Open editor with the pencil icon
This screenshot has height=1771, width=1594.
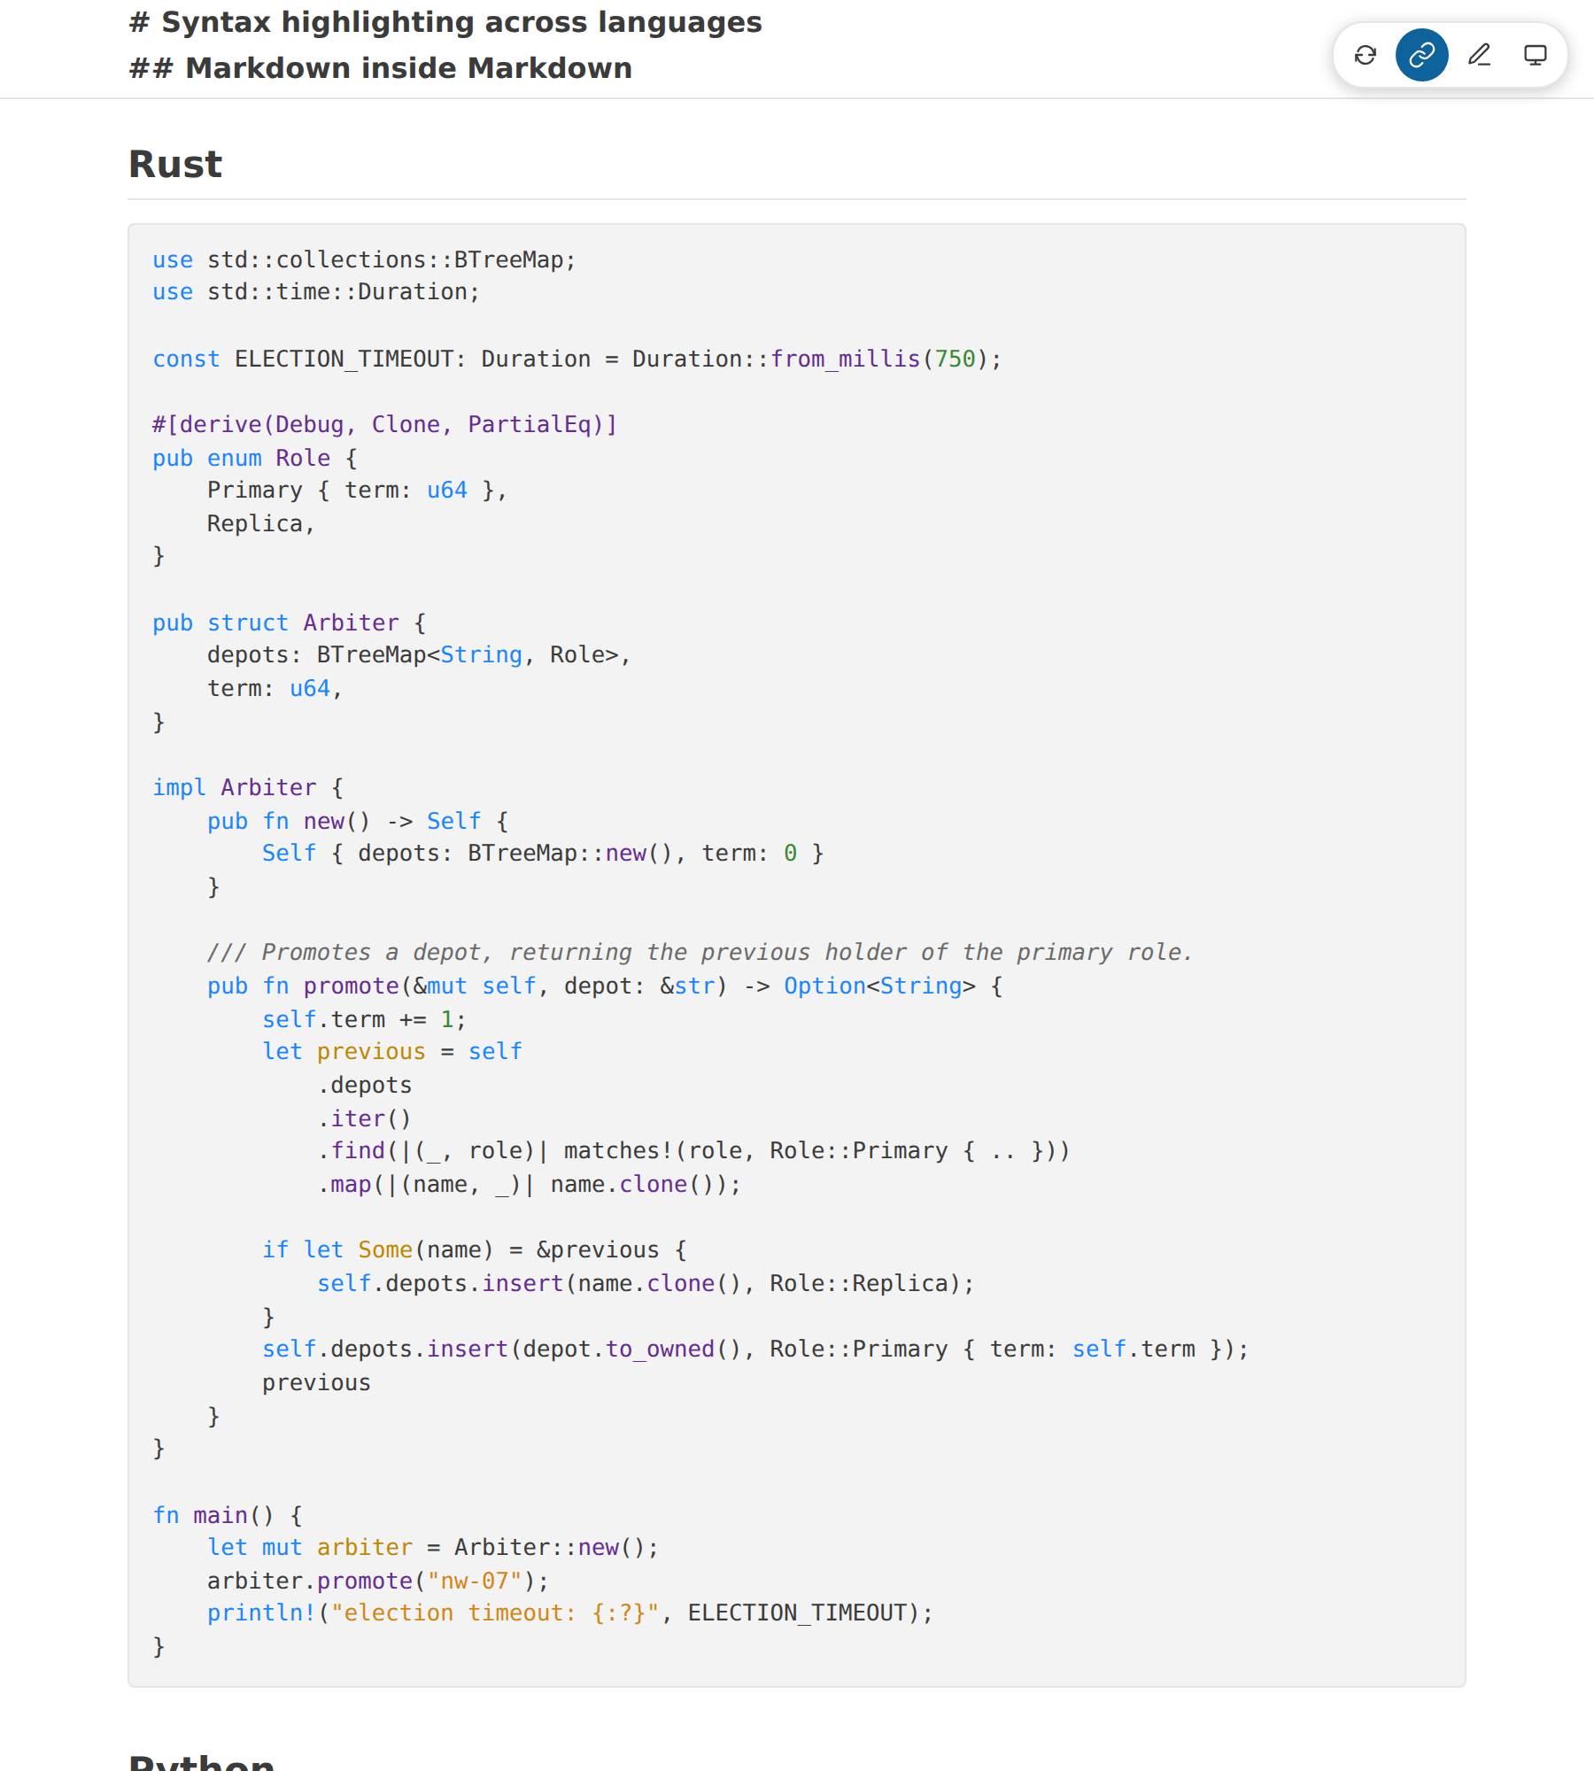coord(1479,55)
